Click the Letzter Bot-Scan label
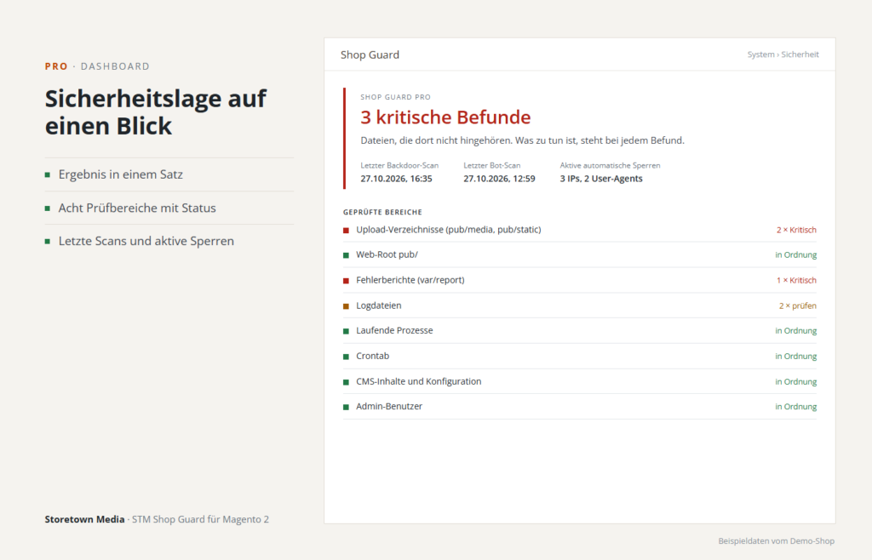The height and width of the screenshot is (560, 872). click(x=491, y=166)
